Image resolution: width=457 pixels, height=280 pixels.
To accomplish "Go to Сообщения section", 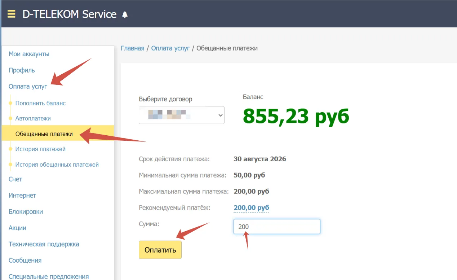I will click(25, 261).
